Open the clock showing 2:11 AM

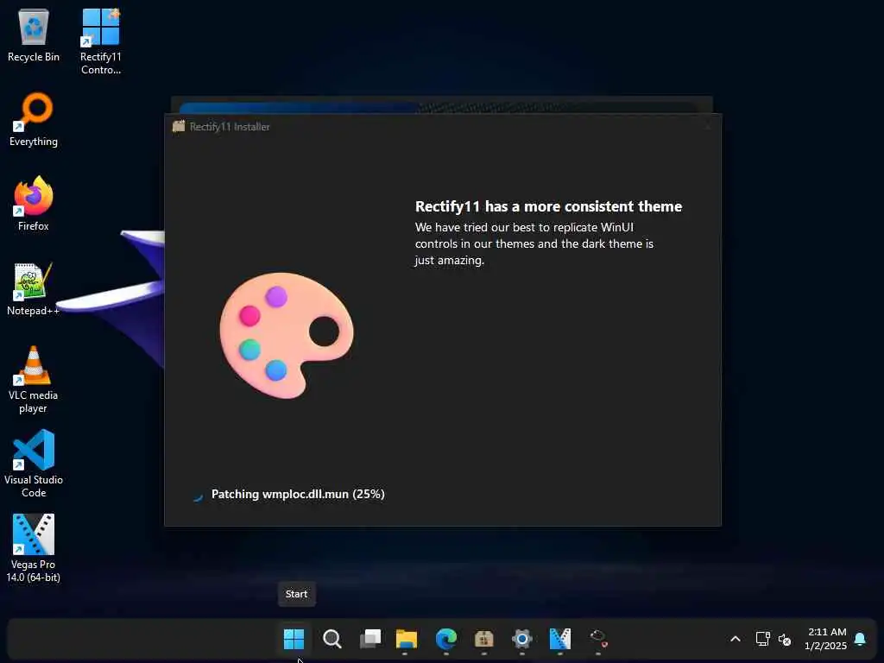coord(826,639)
